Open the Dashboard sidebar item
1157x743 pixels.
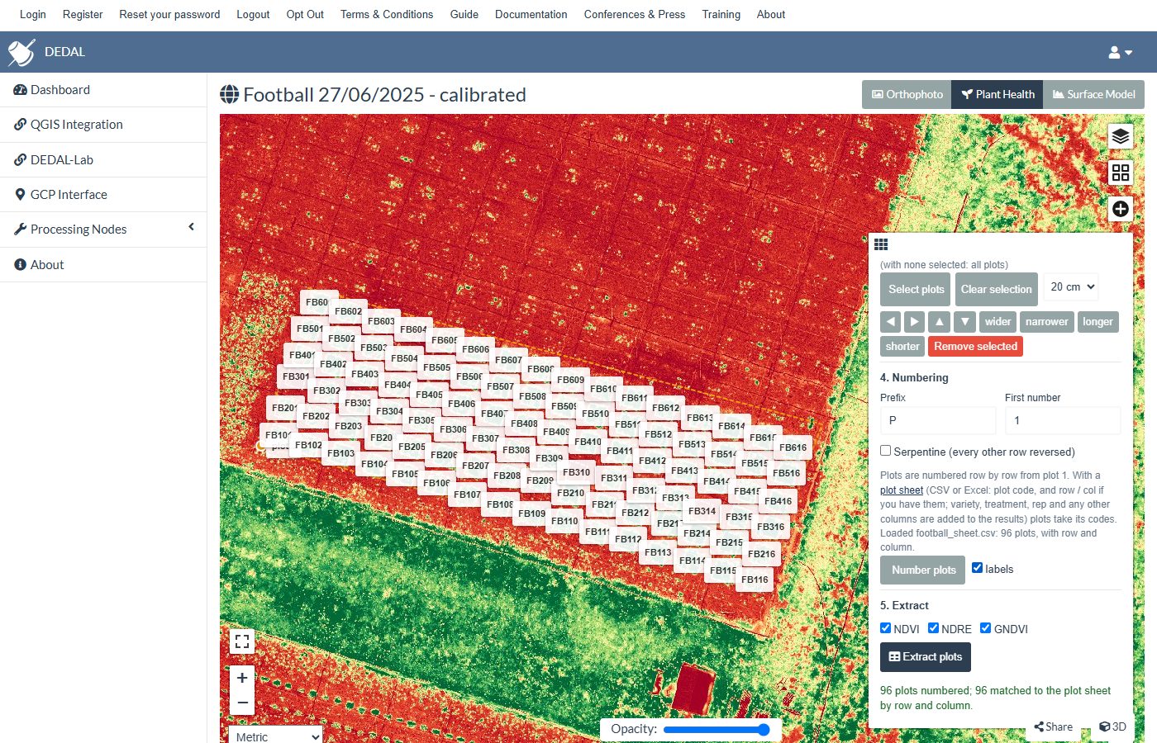103,90
